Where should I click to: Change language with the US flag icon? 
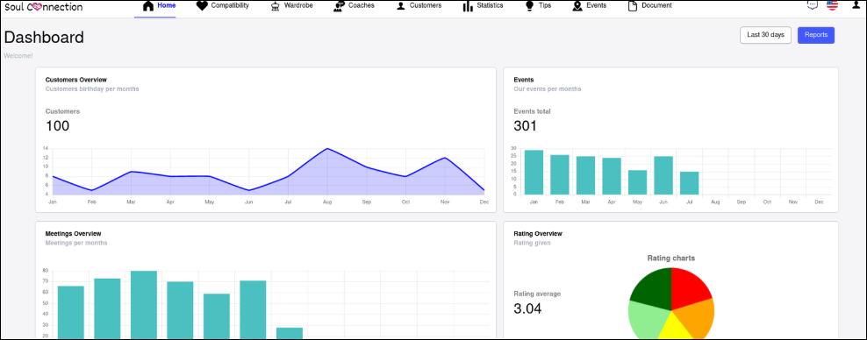[x=832, y=5]
